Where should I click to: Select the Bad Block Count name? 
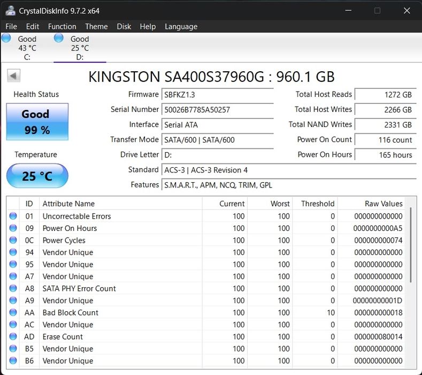pyautogui.click(x=71, y=312)
